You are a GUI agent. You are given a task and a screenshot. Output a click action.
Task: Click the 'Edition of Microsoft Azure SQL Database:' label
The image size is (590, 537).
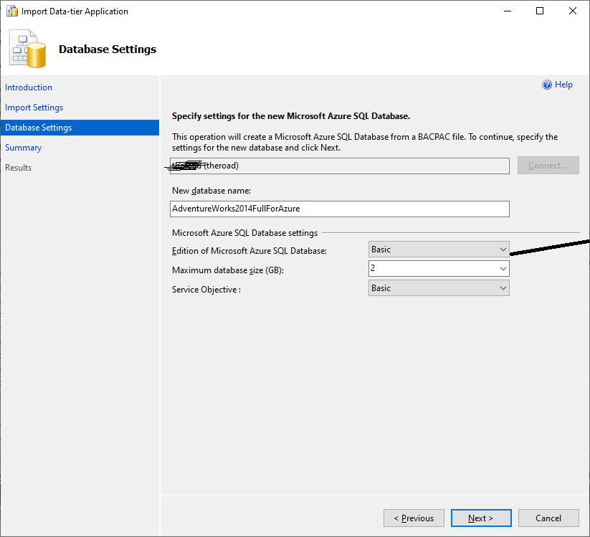click(x=249, y=251)
